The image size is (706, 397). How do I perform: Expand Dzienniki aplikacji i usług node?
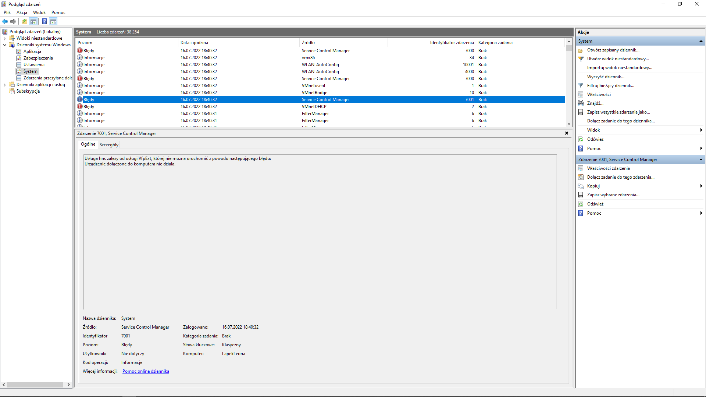[x=4, y=85]
